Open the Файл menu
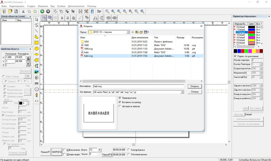Screen dimensions: 271x161 4,6
